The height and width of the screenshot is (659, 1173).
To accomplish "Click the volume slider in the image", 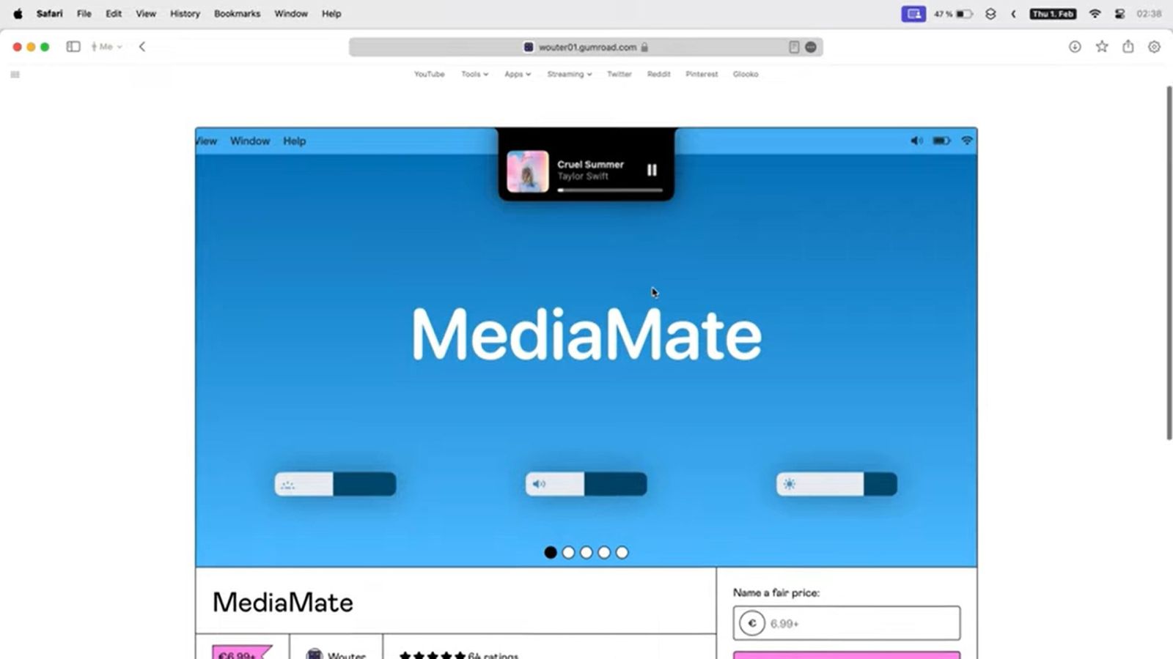I will pos(586,484).
